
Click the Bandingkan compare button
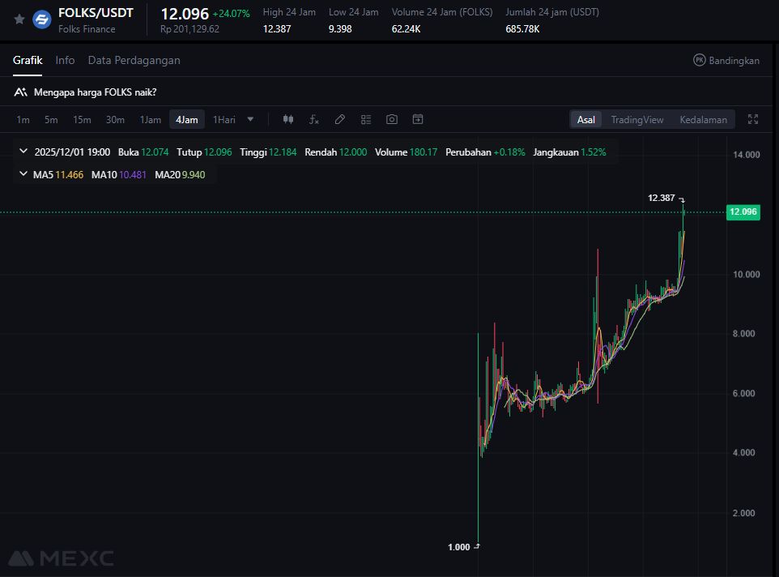pos(726,60)
